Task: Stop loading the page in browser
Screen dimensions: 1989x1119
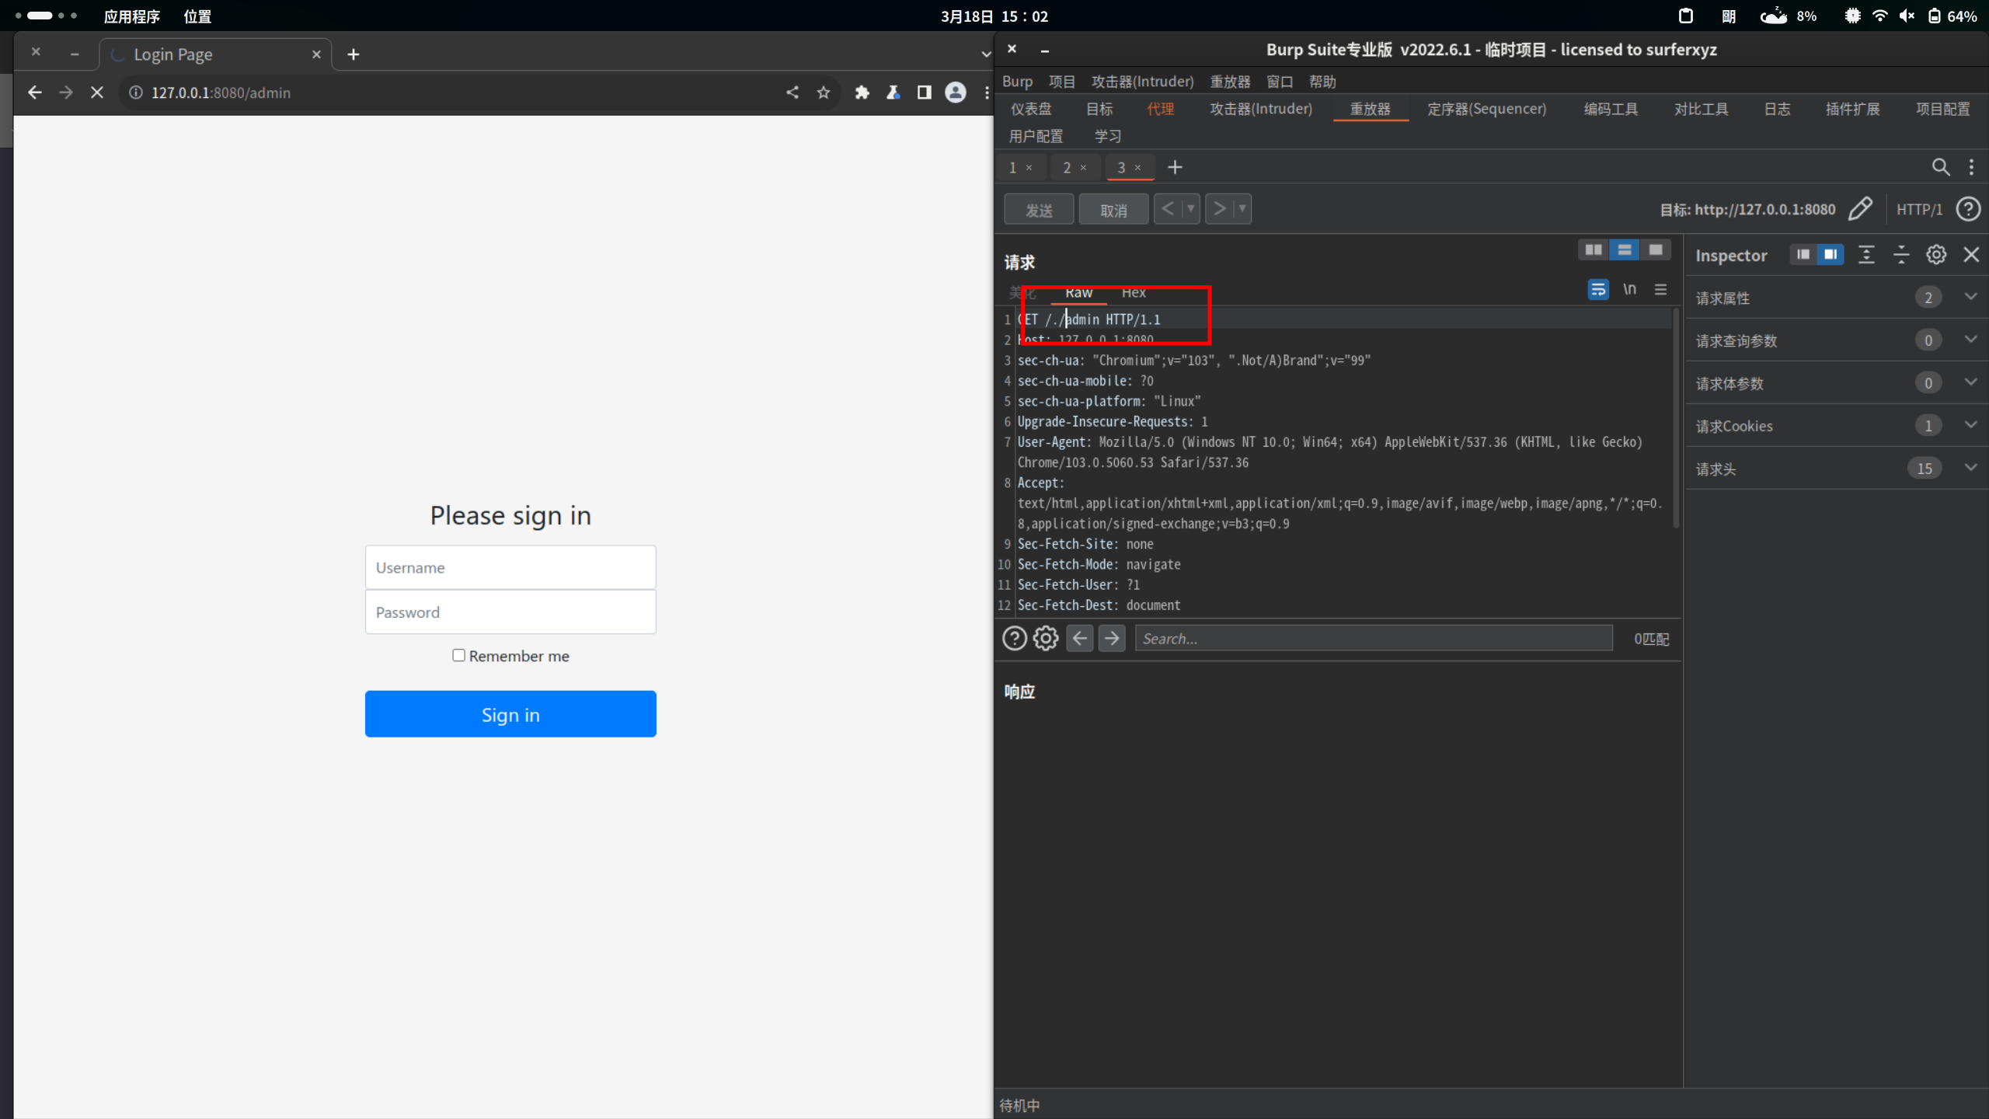Action: tap(97, 92)
